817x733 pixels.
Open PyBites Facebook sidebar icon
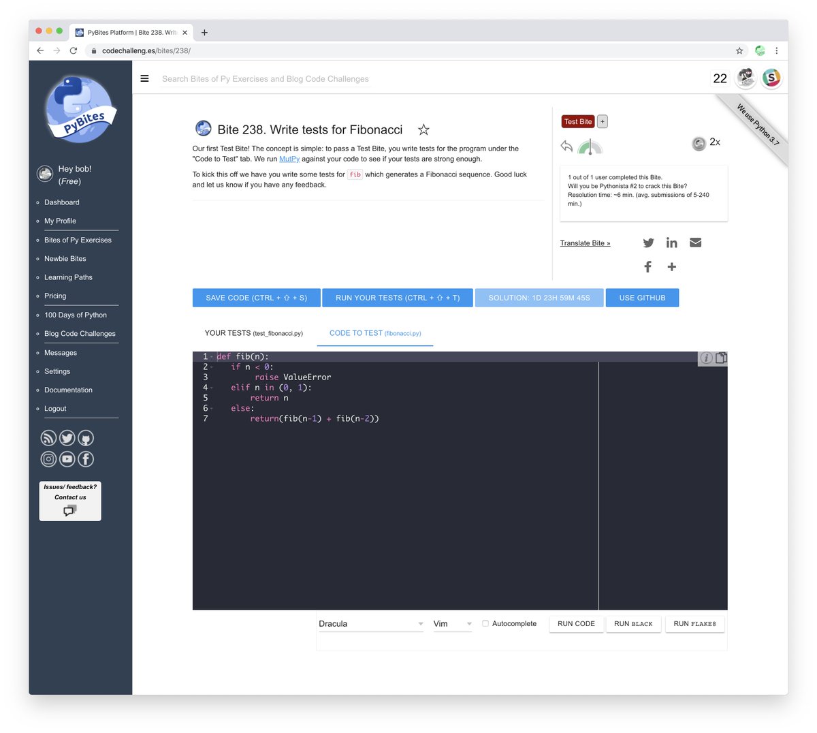[x=86, y=459]
